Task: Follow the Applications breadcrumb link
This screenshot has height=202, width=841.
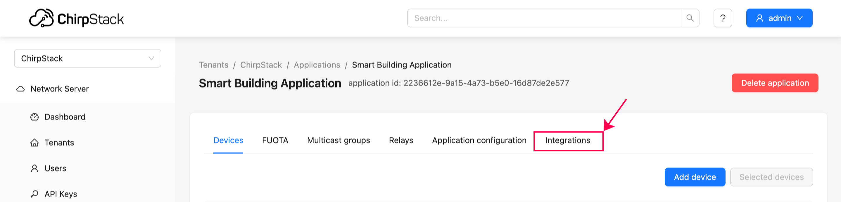Action: coord(317,65)
